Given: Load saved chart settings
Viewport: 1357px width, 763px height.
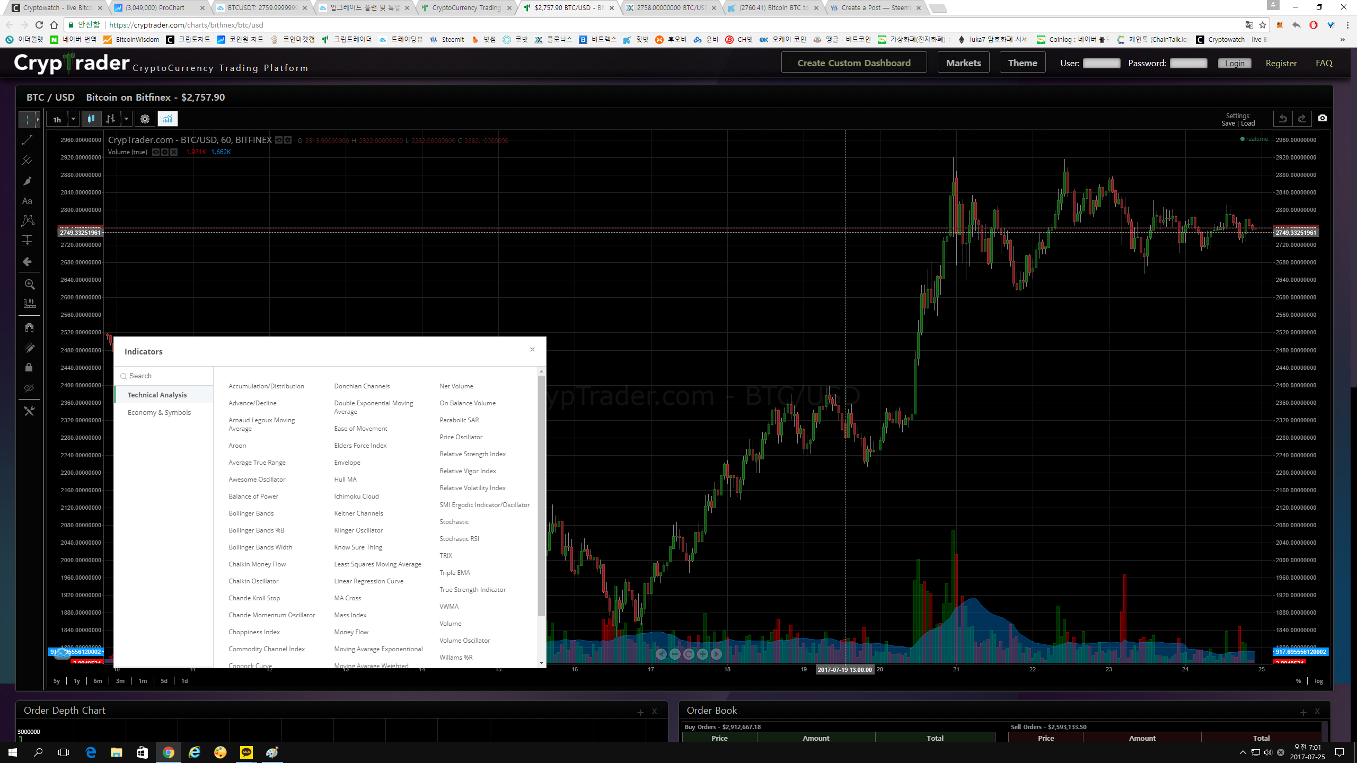Looking at the screenshot, I should [1248, 123].
